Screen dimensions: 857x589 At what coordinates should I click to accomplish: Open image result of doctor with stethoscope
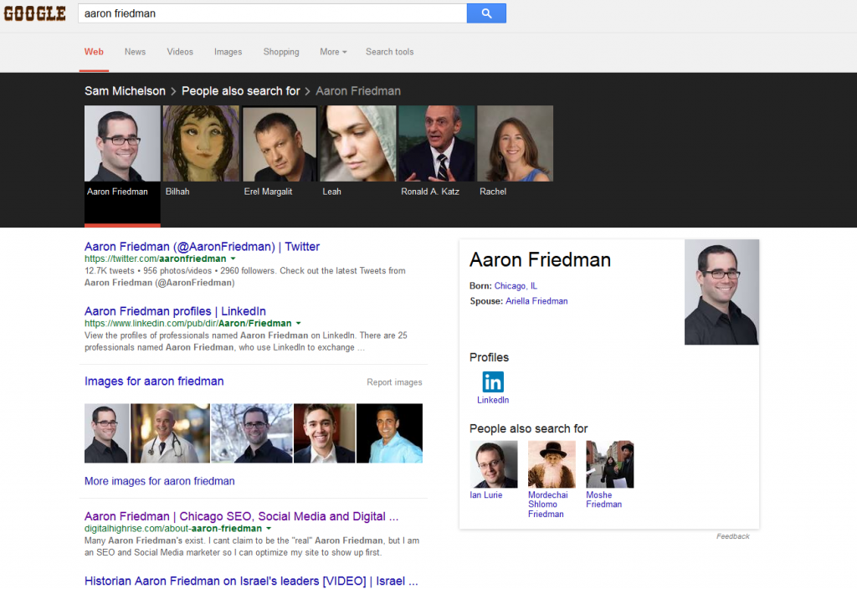(170, 433)
